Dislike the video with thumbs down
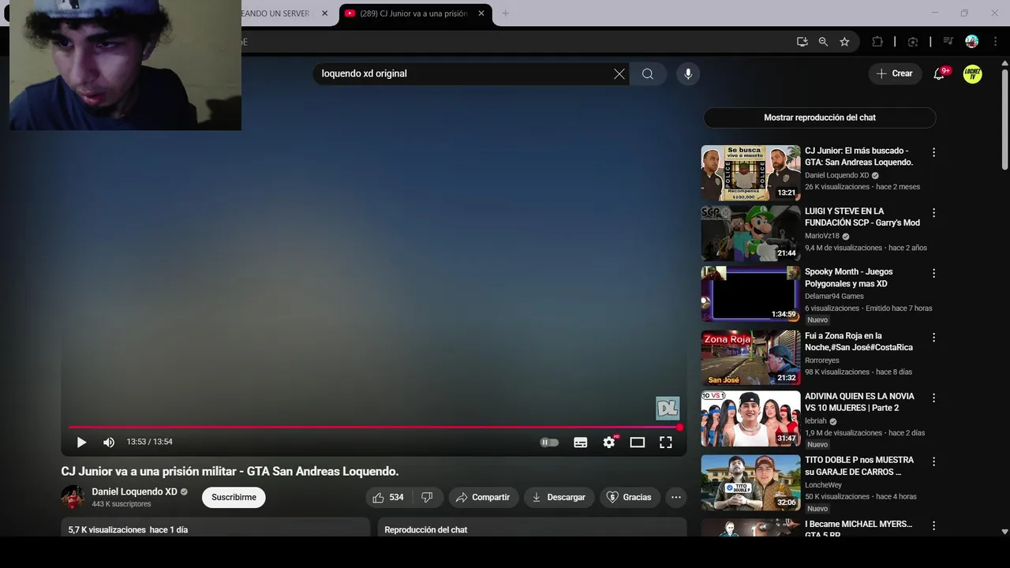This screenshot has width=1010, height=568. pyautogui.click(x=427, y=498)
